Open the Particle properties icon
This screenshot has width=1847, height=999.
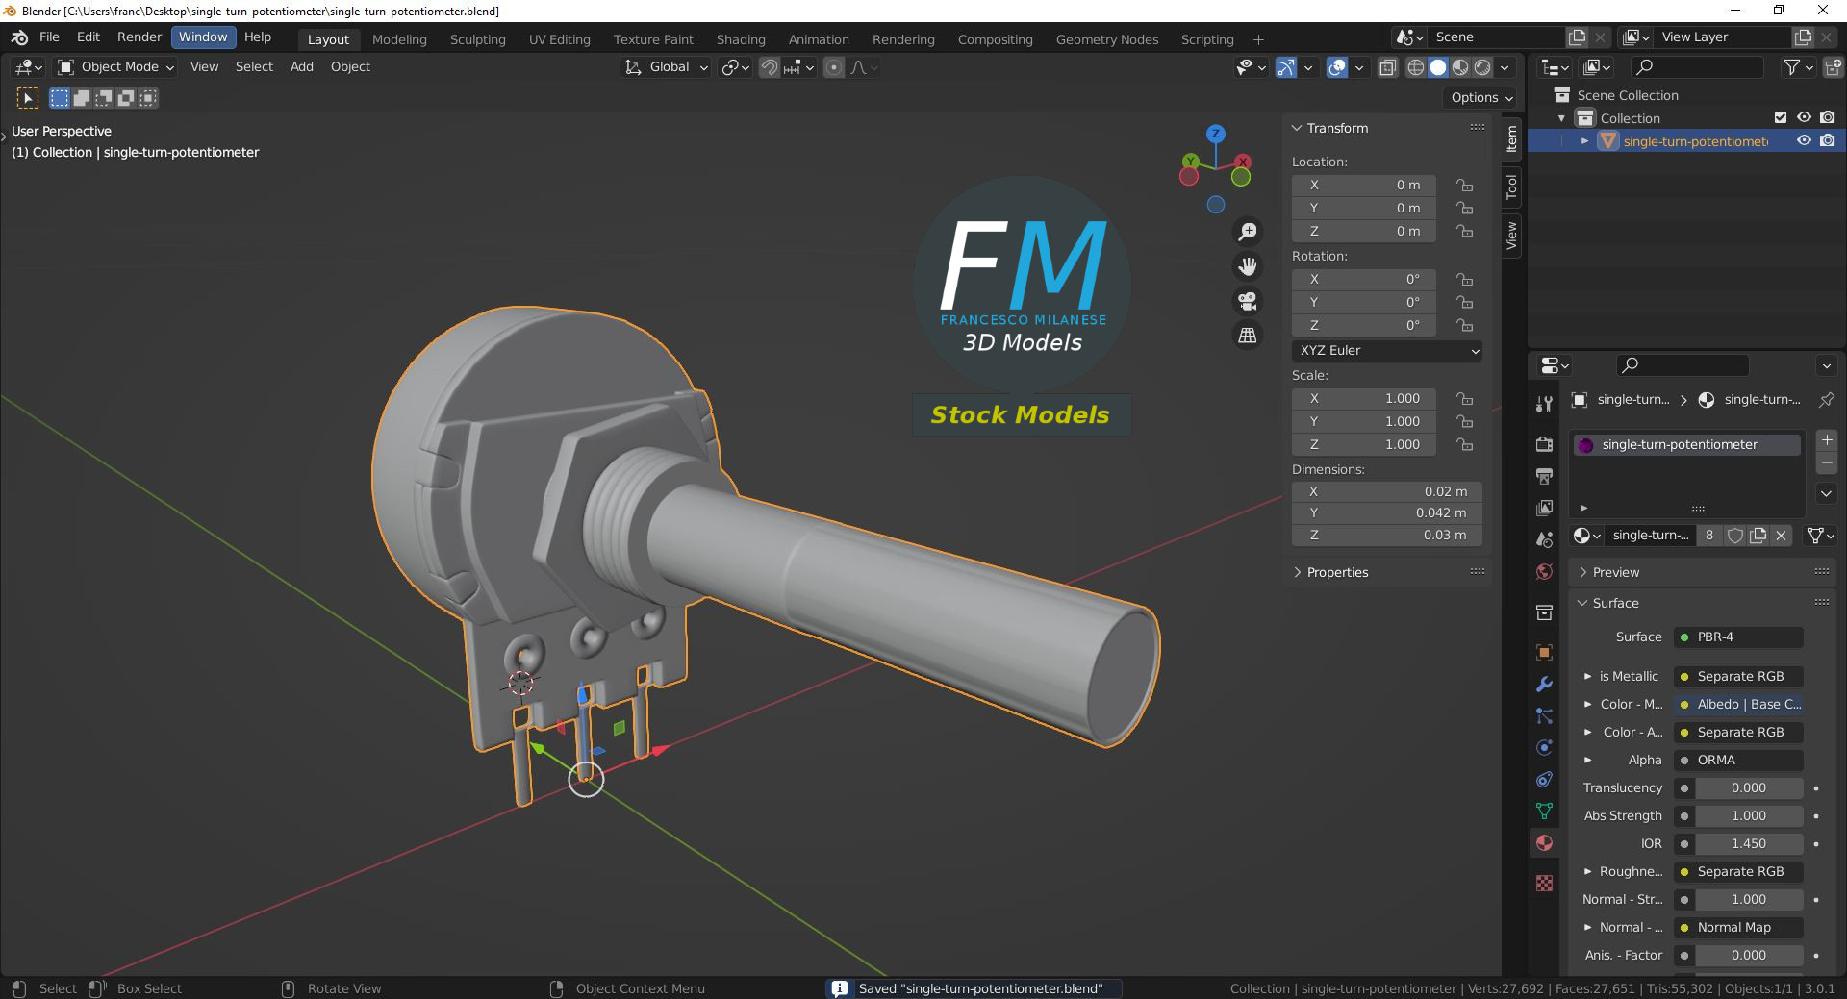(x=1544, y=716)
